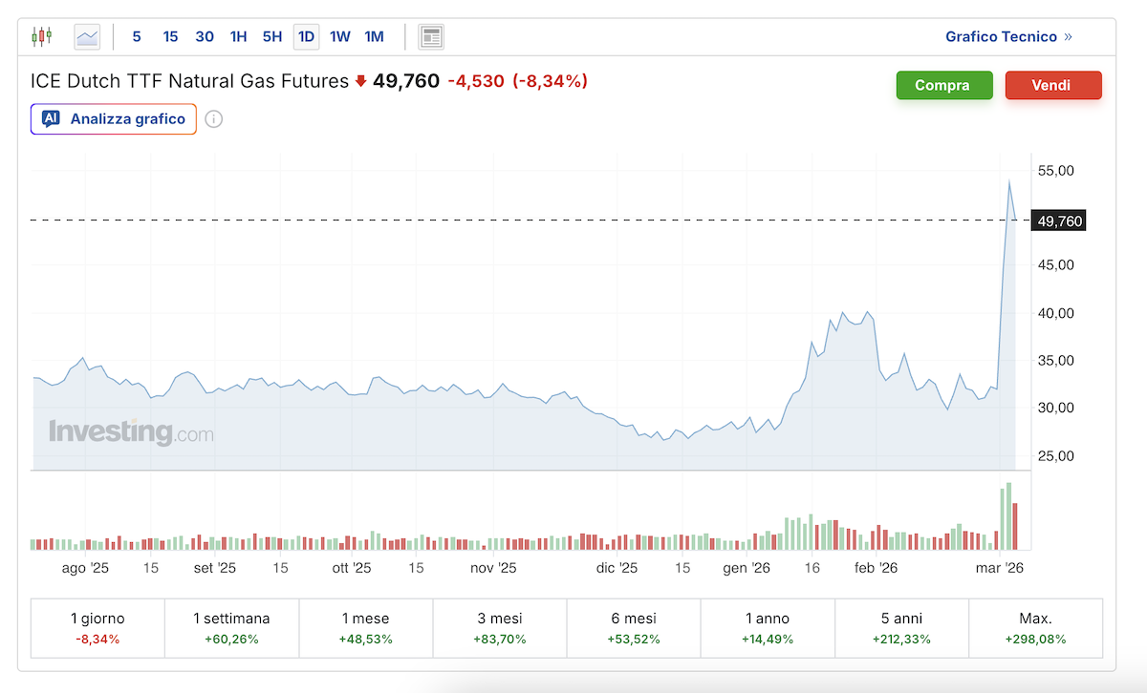Viewport: 1147px width, 693px height.
Task: Select the area chart type icon
Action: point(87,37)
